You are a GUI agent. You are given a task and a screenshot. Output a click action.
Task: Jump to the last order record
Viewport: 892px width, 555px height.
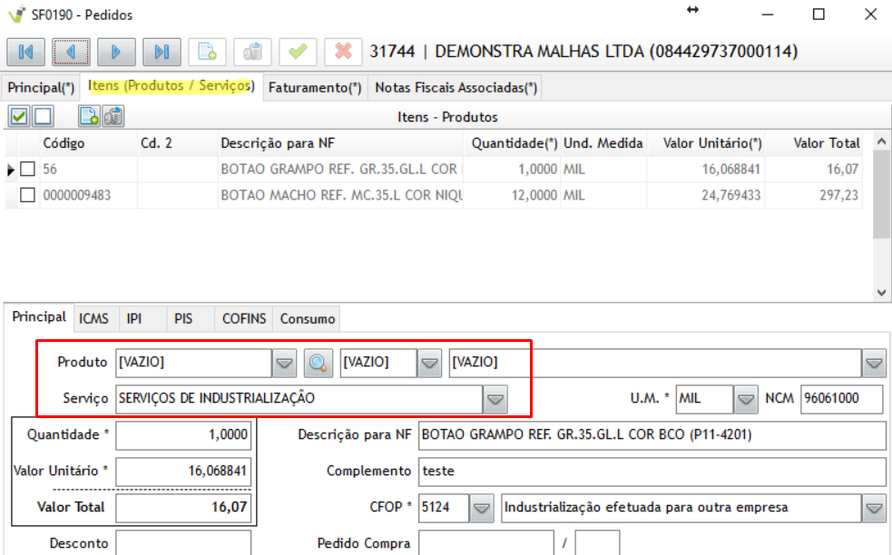162,52
